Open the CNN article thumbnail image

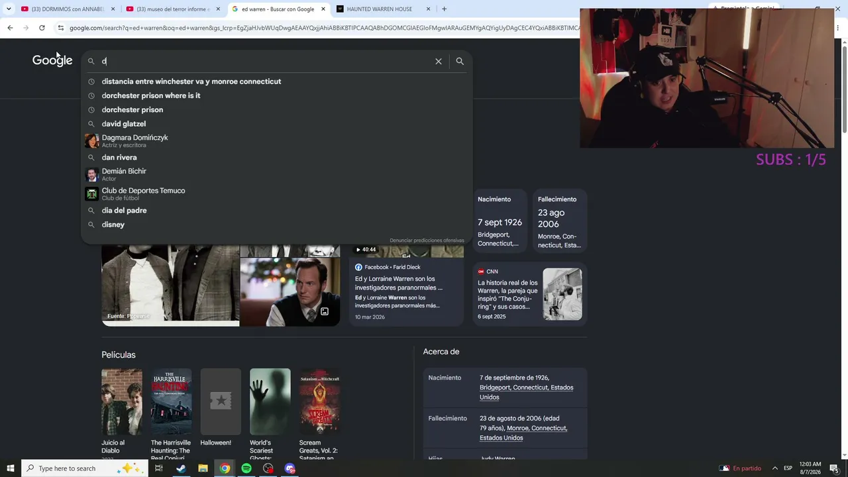coord(562,294)
